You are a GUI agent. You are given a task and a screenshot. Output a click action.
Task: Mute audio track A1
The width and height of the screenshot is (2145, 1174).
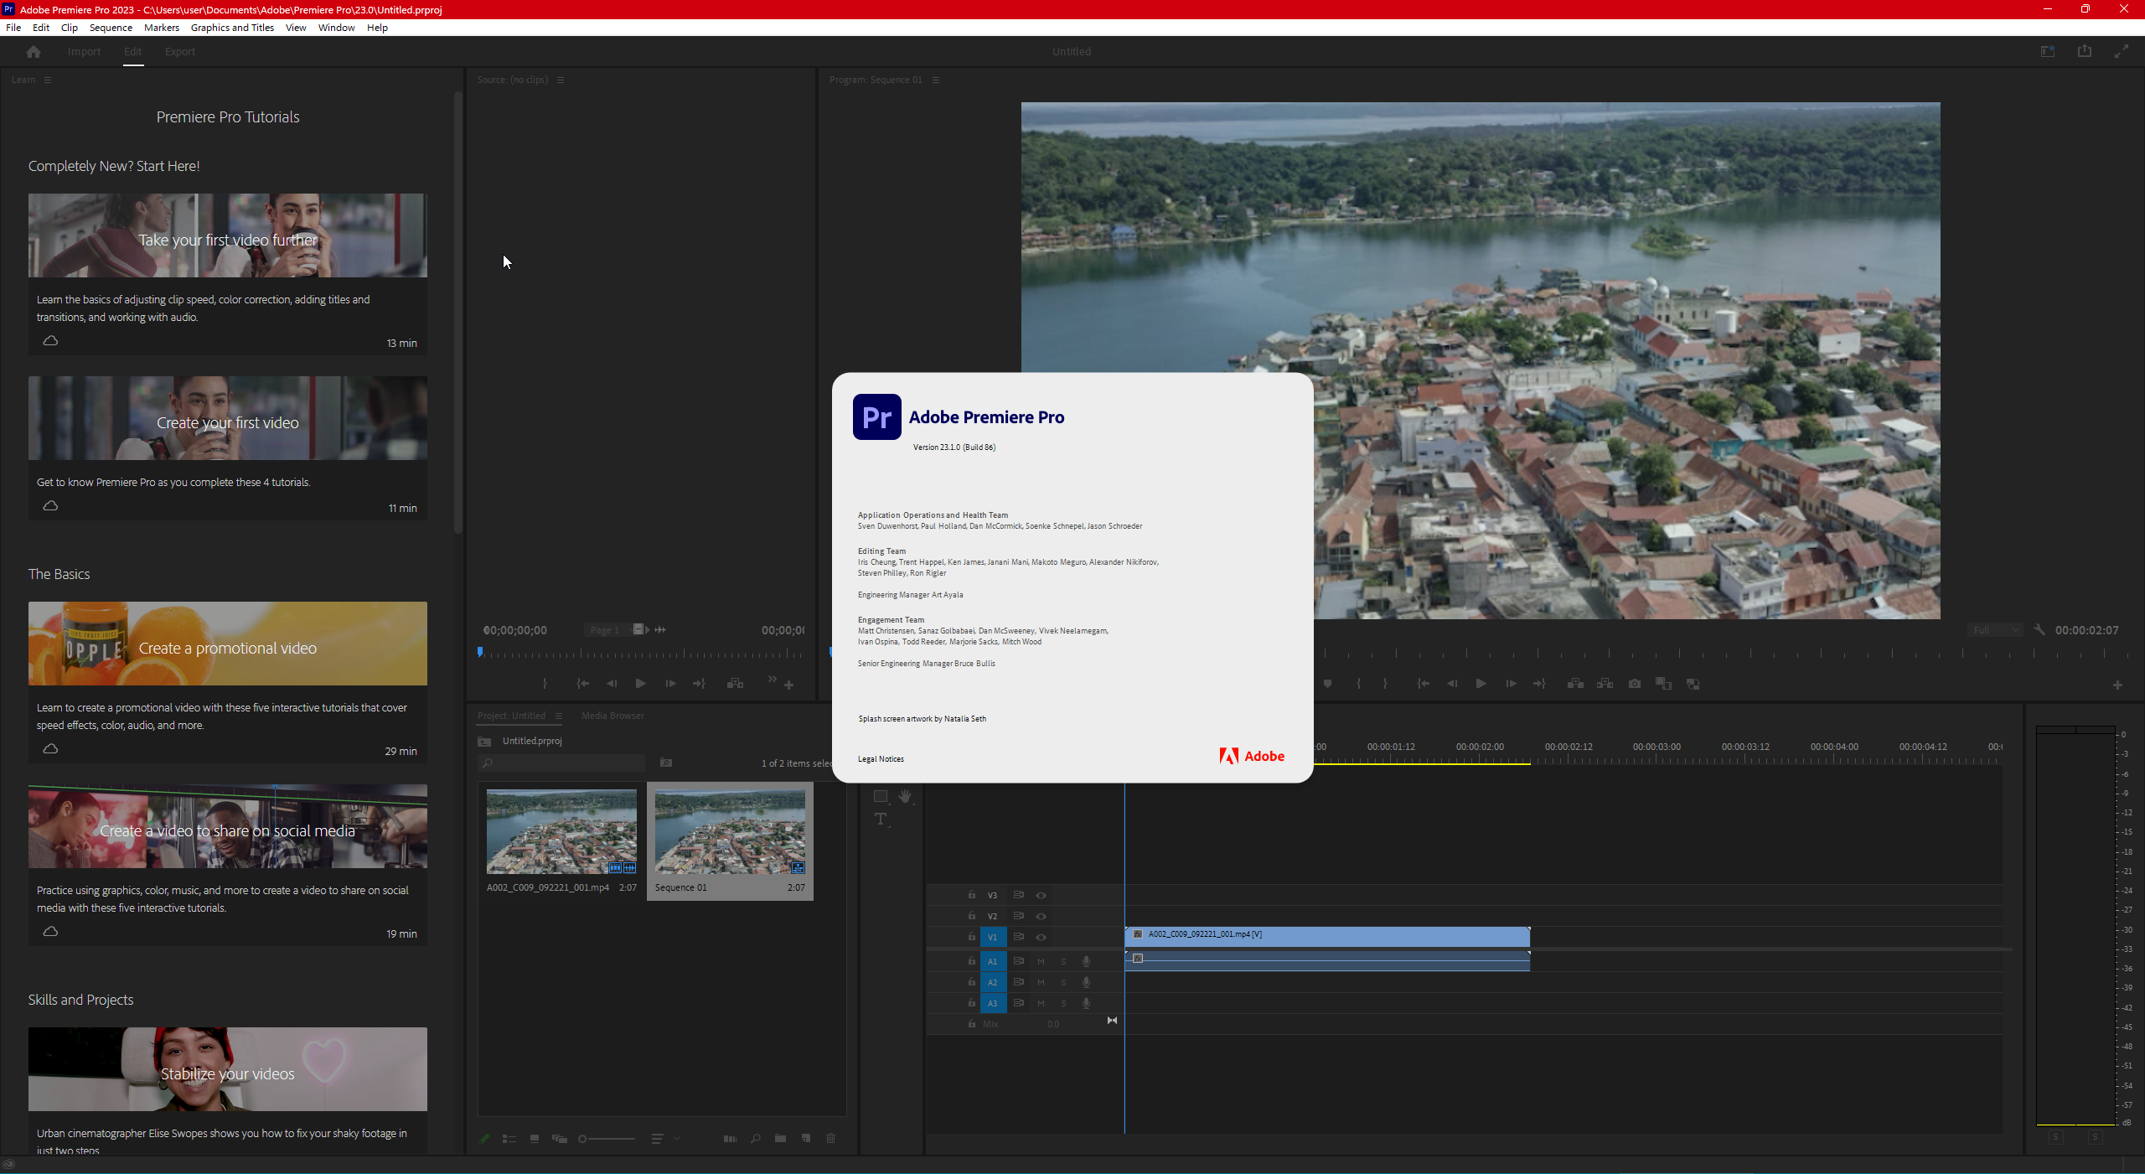tap(1041, 961)
